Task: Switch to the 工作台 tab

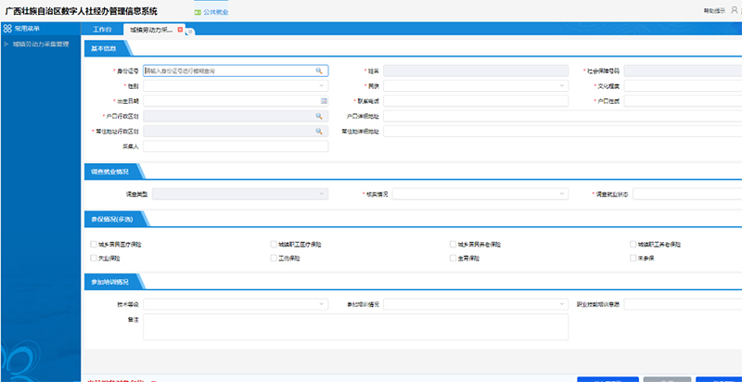Action: click(x=104, y=30)
